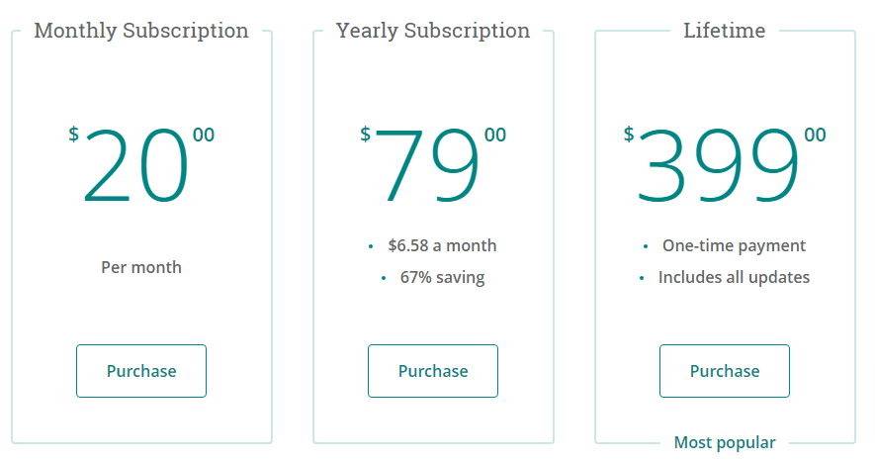Select the Monthly Subscription heading
875x462 pixels.
coord(141,30)
